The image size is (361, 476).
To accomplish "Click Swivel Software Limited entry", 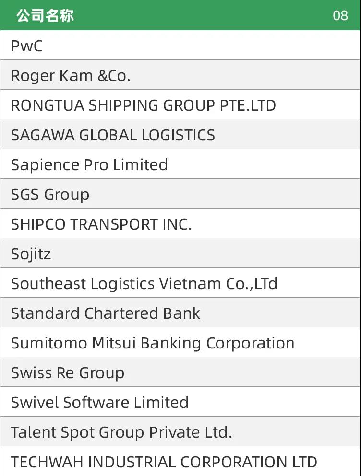I will tap(180, 402).
